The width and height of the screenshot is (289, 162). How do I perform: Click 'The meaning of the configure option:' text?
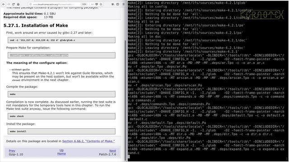point(37,63)
